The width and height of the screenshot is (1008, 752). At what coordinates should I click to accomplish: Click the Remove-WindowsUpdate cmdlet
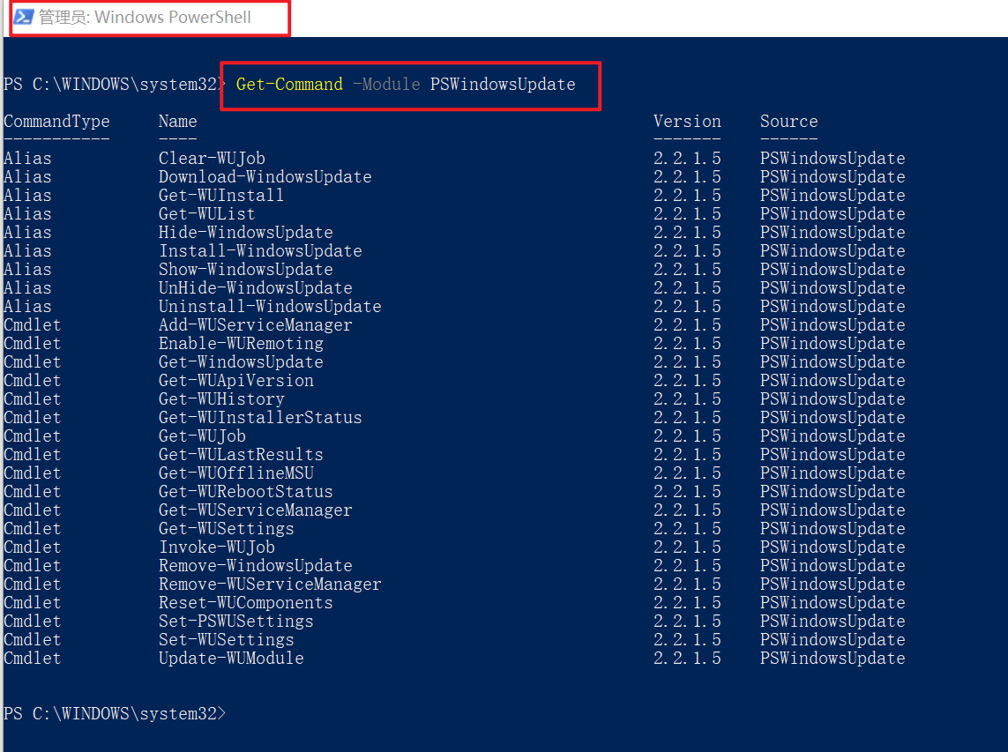coord(256,566)
